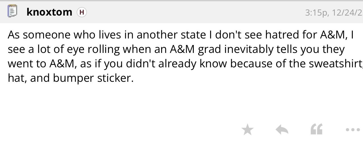Click the line starting "went to A&M"
Screen dimensions: 363x146
click(182, 64)
